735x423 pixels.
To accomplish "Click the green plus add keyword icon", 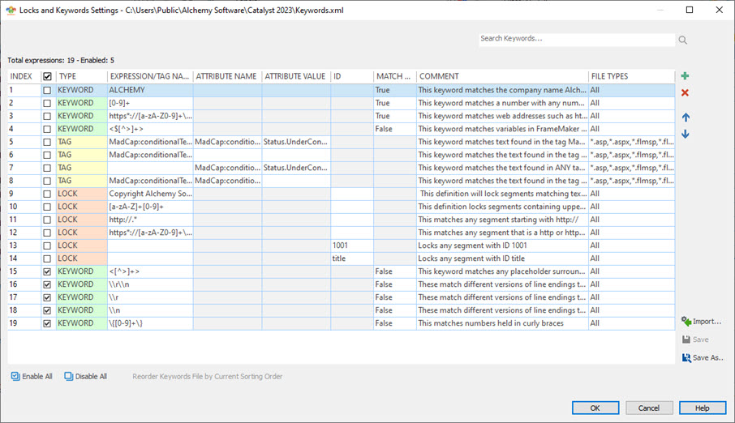I will click(686, 76).
